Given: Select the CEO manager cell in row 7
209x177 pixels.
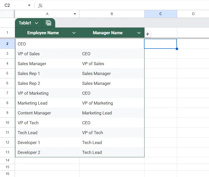Looking at the screenshot, I should pos(112,93).
